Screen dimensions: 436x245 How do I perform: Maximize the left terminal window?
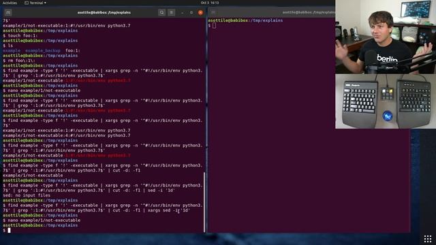tap(191, 12)
